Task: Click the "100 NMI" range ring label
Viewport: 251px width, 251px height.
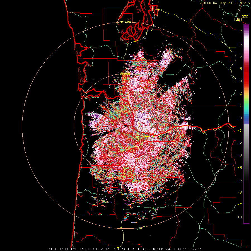Action: pyautogui.click(x=125, y=22)
